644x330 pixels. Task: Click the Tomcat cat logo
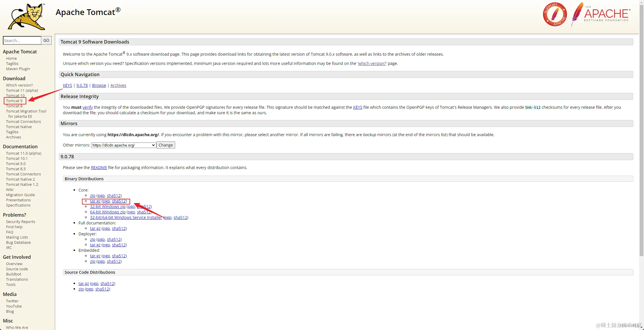pos(27,17)
